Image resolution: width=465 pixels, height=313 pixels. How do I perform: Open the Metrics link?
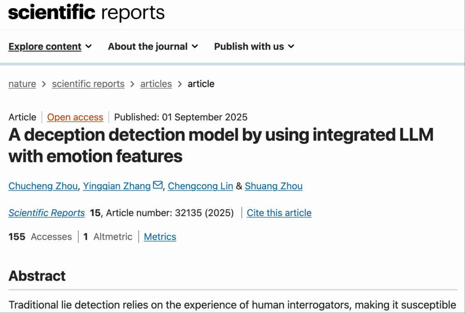pos(160,236)
